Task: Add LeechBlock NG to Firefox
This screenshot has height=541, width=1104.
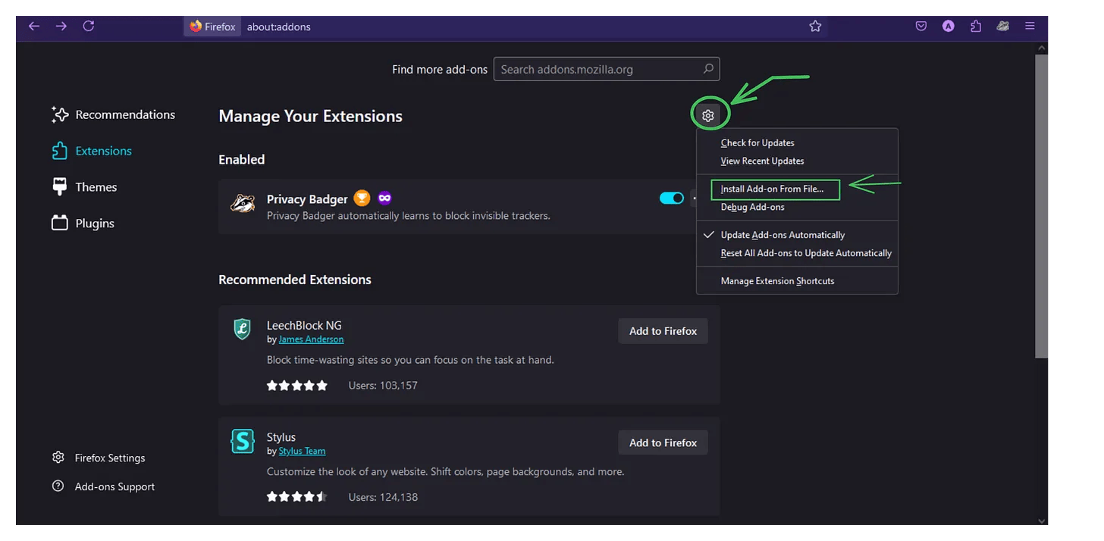Action: point(663,331)
